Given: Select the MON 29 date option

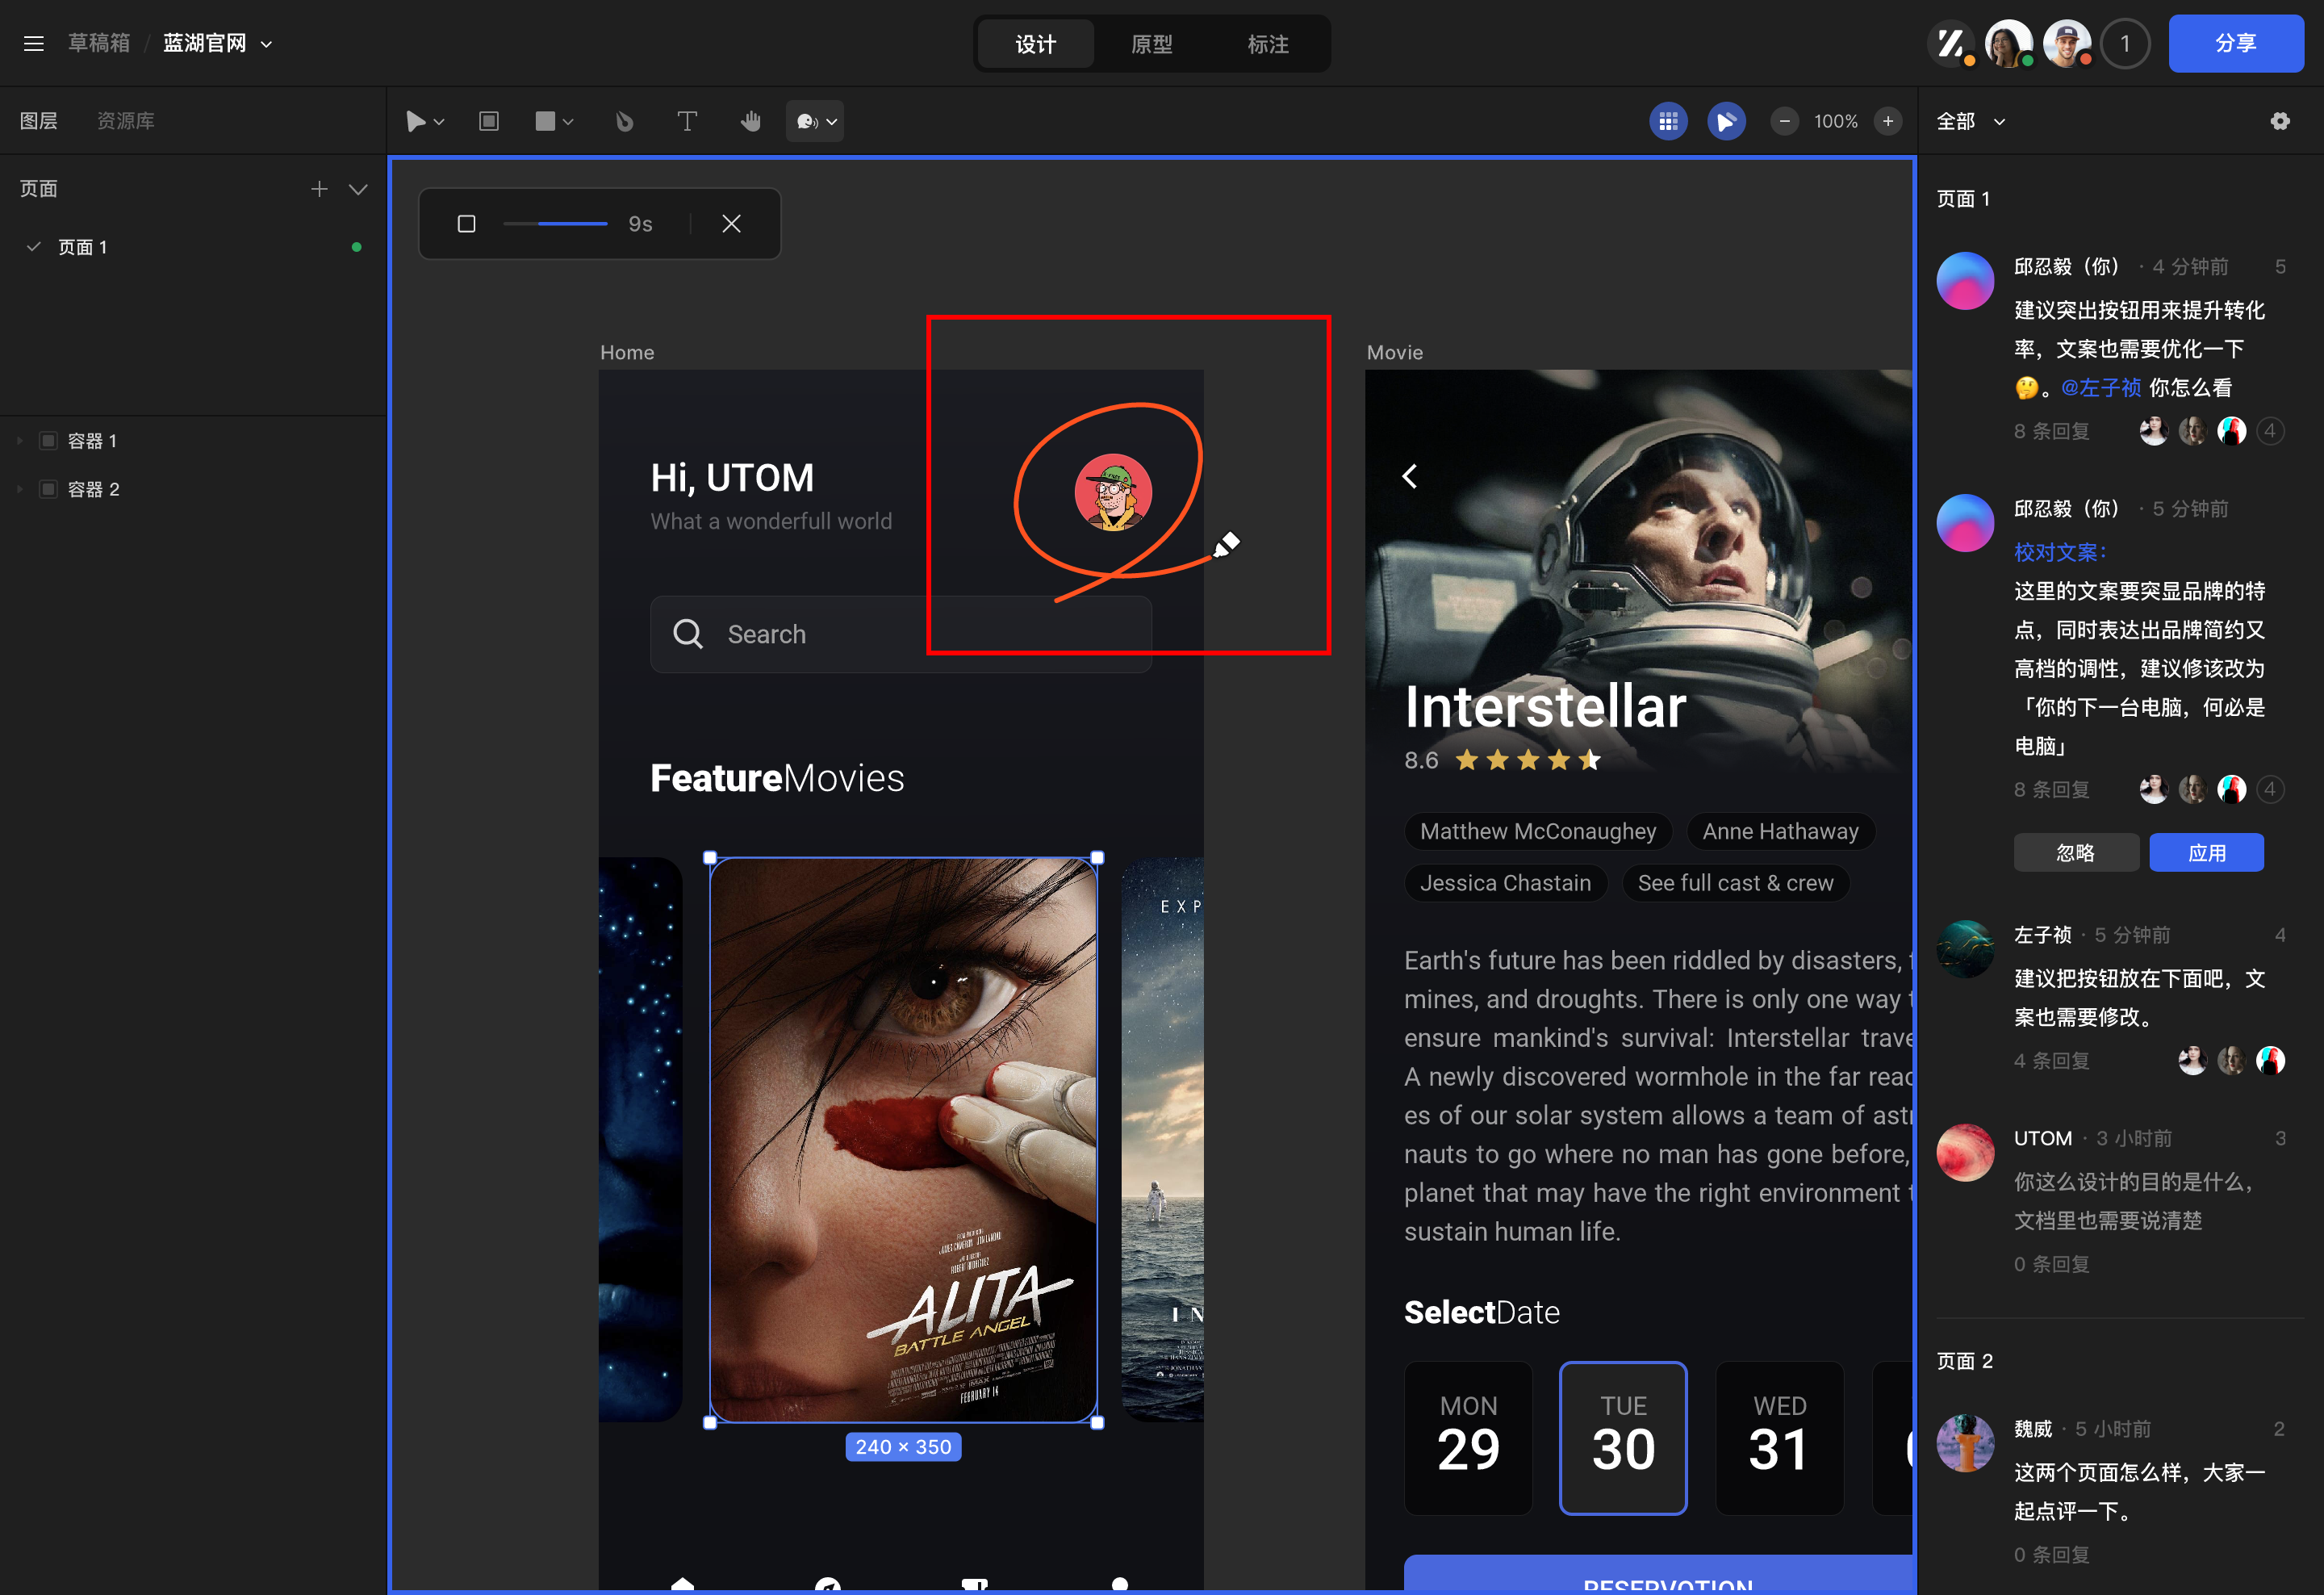Looking at the screenshot, I should pos(1468,1438).
